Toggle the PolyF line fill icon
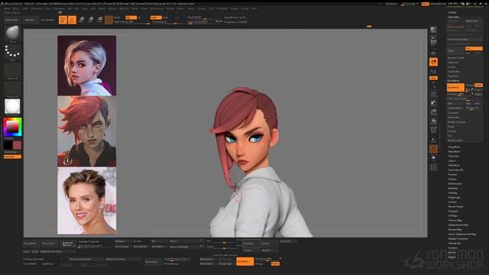Screen dimensions: 489x275 (x=433, y=130)
